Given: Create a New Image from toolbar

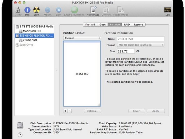Looking at the screenshot, I should coord(93,10).
